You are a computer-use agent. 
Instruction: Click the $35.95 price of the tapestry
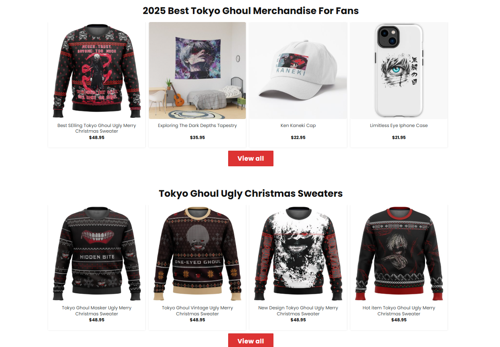197,137
